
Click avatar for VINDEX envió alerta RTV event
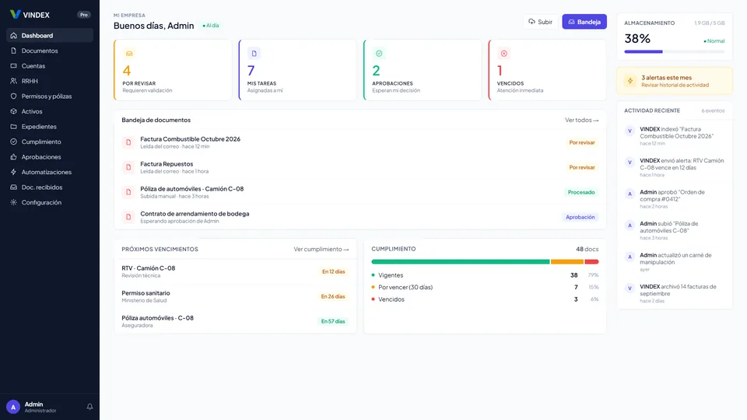click(630, 163)
